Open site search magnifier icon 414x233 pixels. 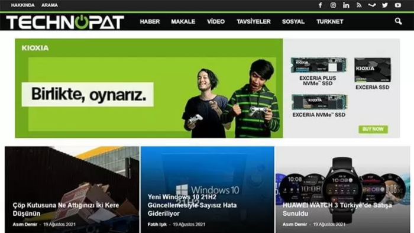[x=399, y=21]
